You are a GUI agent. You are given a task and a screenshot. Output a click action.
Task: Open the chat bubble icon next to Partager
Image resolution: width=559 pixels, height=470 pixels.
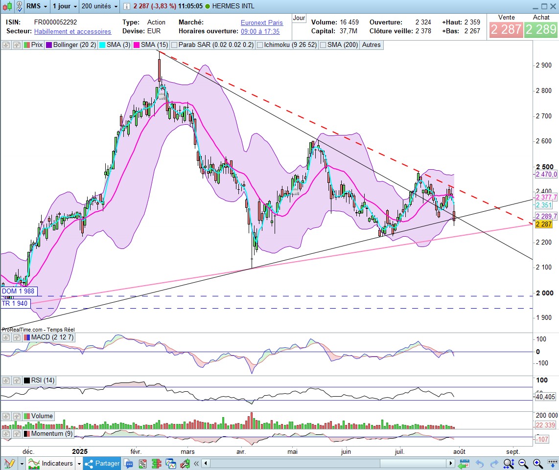(x=129, y=463)
